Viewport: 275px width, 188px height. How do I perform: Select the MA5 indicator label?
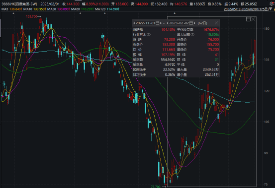click(x=5, y=9)
